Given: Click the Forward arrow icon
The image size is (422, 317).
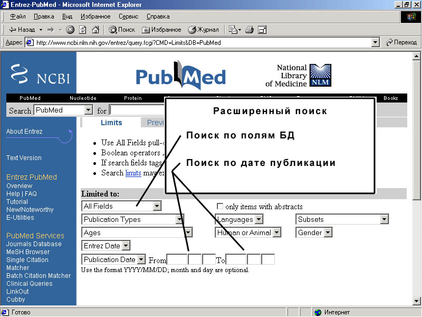Looking at the screenshot, I should pos(51,30).
